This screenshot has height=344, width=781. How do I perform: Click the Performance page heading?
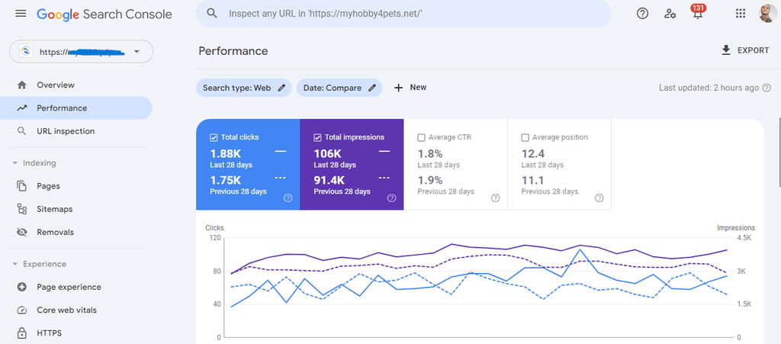(233, 51)
